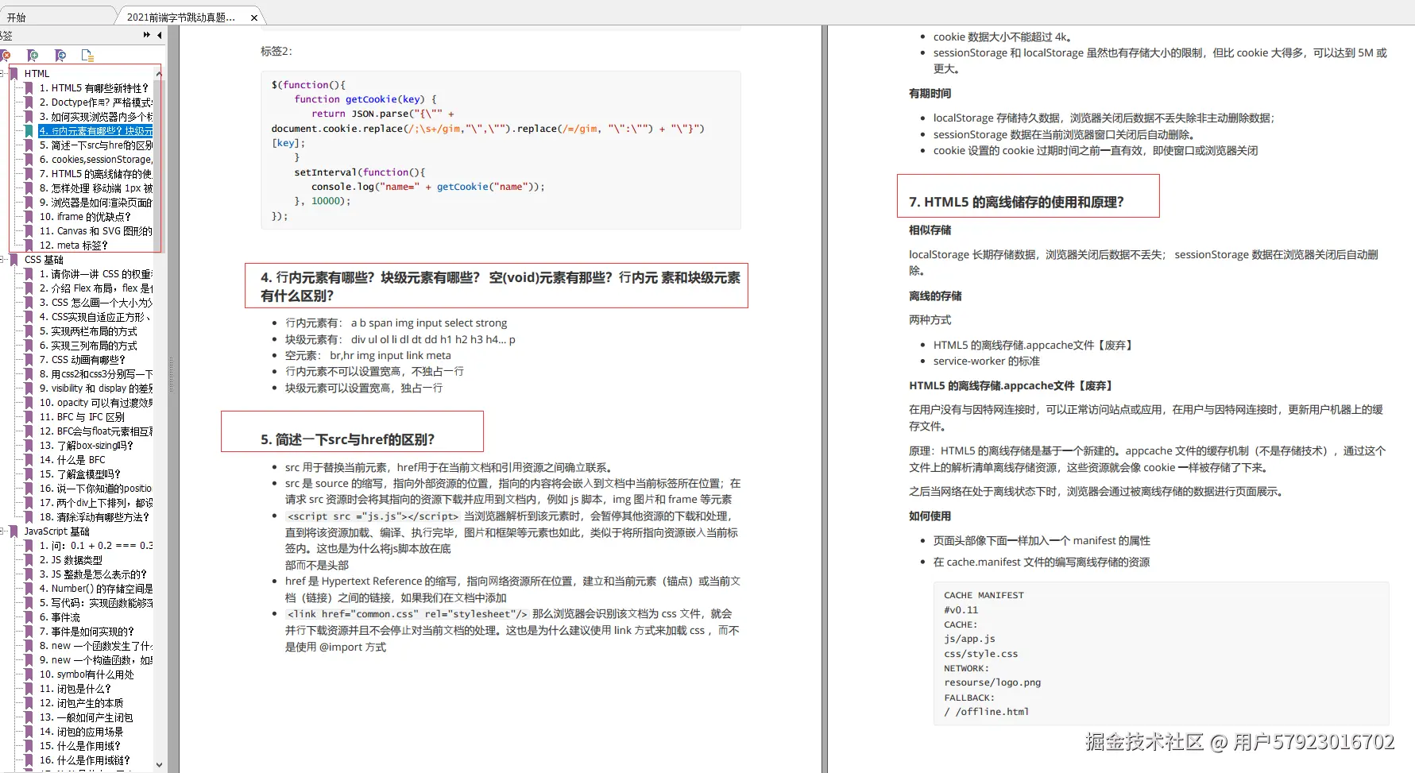The image size is (1415, 773).
Task: Click the page properties icon in bookmark toolbar
Action: tap(87, 56)
